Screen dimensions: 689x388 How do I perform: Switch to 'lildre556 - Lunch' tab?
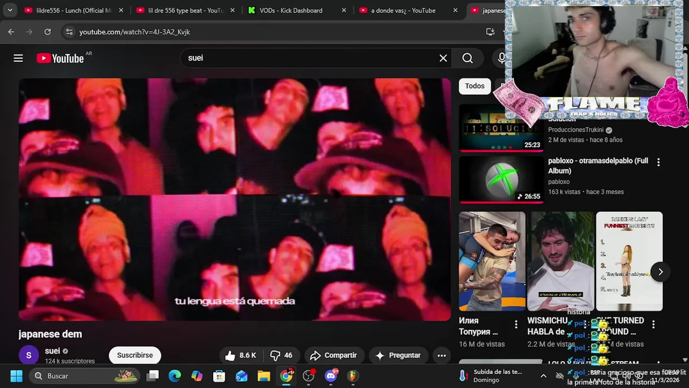click(74, 10)
